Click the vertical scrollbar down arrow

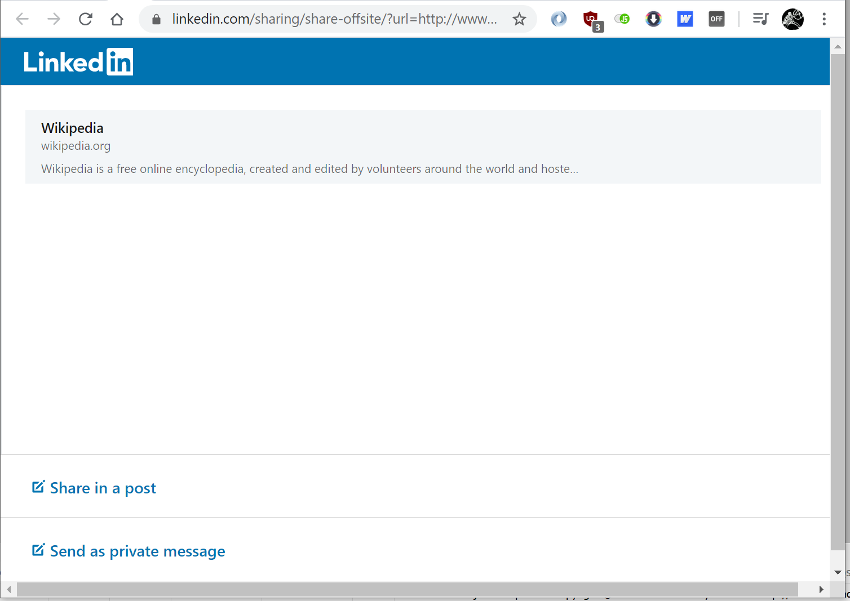tap(838, 572)
